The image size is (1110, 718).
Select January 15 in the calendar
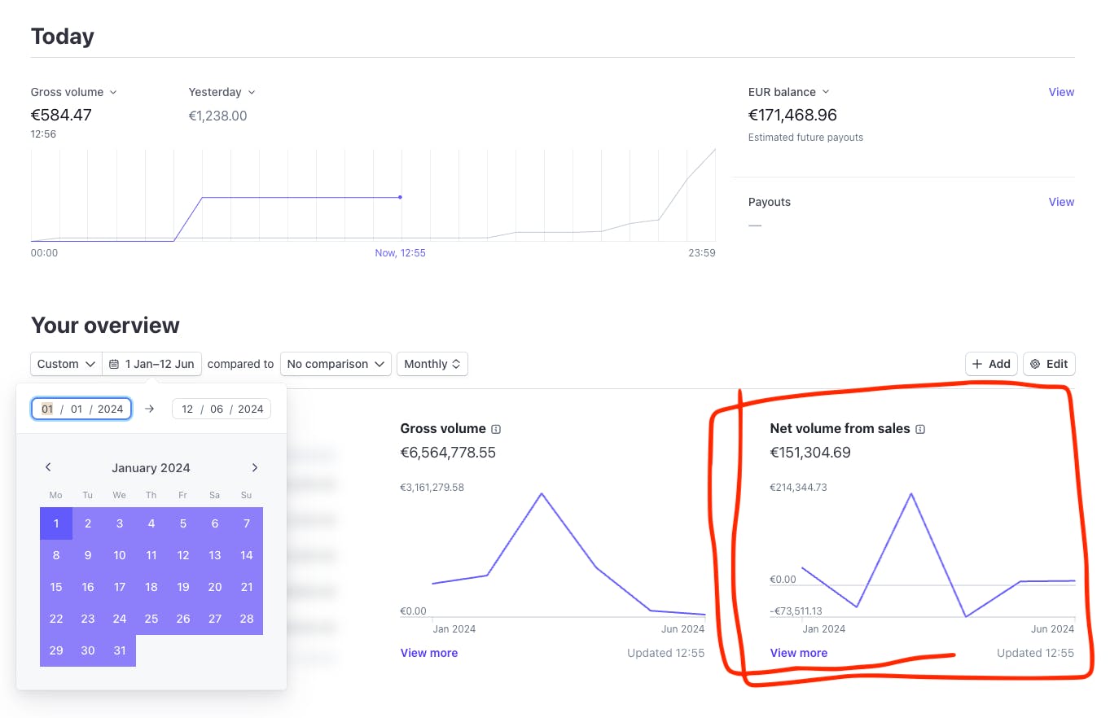pyautogui.click(x=55, y=587)
